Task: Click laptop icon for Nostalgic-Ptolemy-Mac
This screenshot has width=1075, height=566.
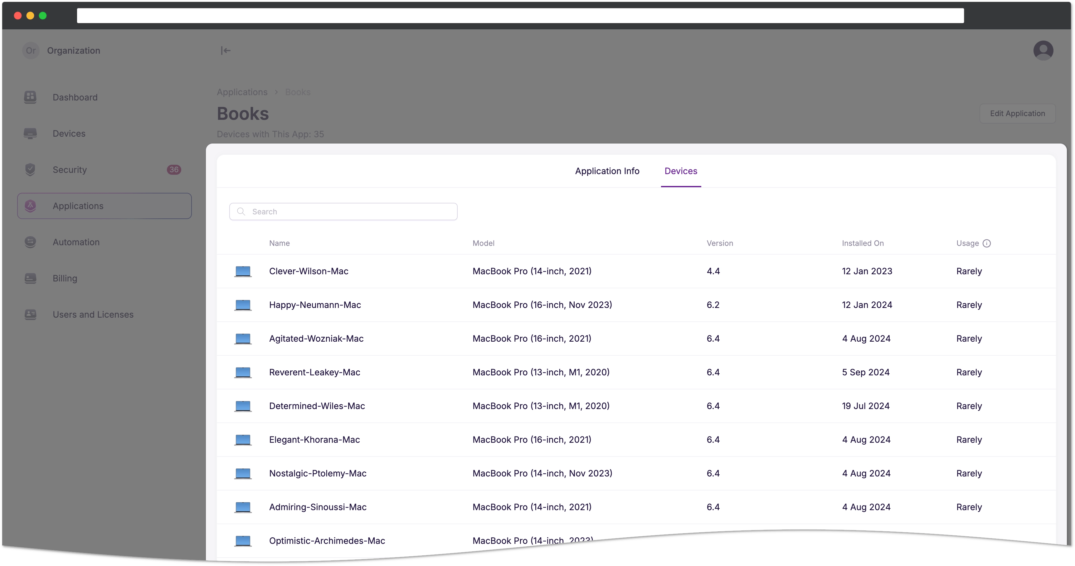Action: pyautogui.click(x=243, y=473)
